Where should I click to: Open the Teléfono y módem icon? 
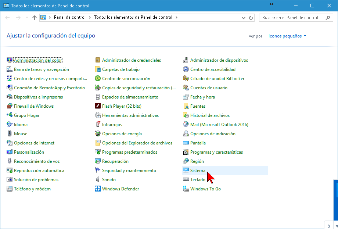tap(10, 189)
